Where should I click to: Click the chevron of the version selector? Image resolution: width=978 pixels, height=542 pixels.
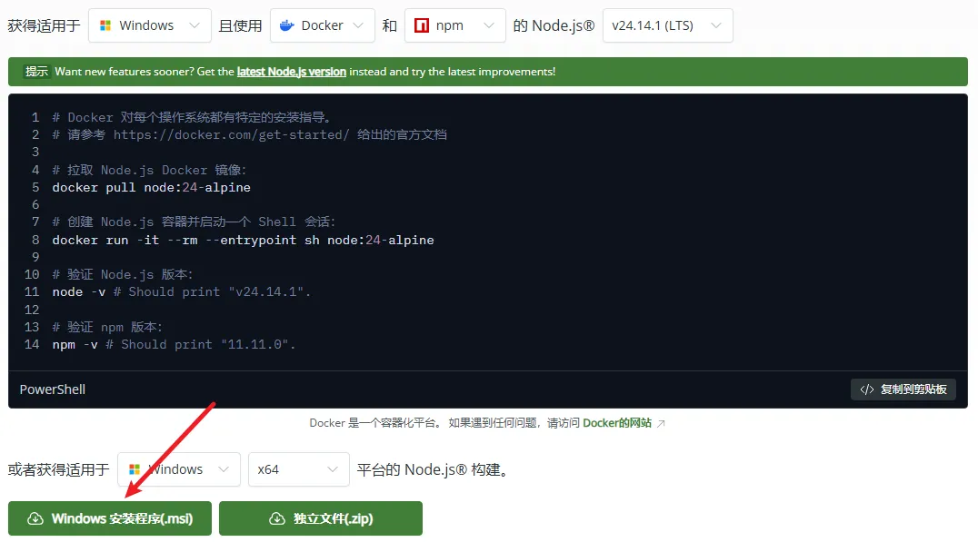(x=716, y=25)
